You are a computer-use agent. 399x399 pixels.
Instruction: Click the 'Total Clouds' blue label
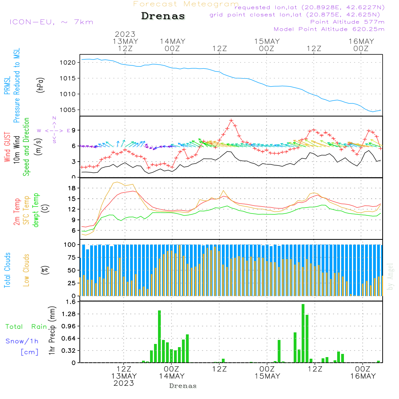coord(7,270)
